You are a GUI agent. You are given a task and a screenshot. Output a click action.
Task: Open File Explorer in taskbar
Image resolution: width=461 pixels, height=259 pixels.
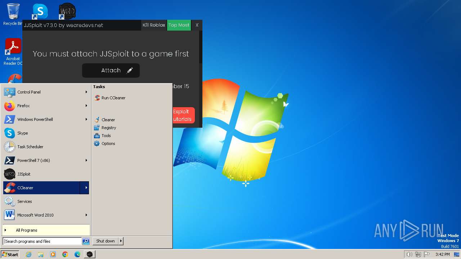pos(41,254)
